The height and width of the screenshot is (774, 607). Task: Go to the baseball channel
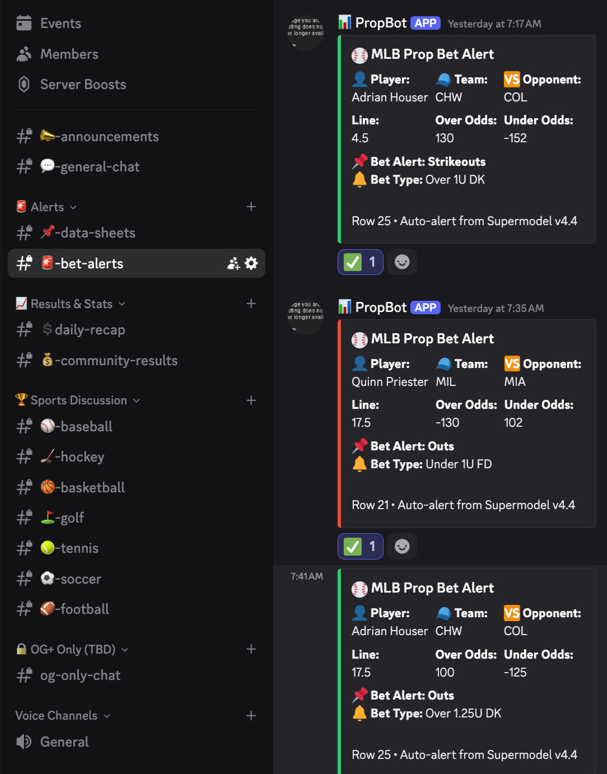coord(86,427)
